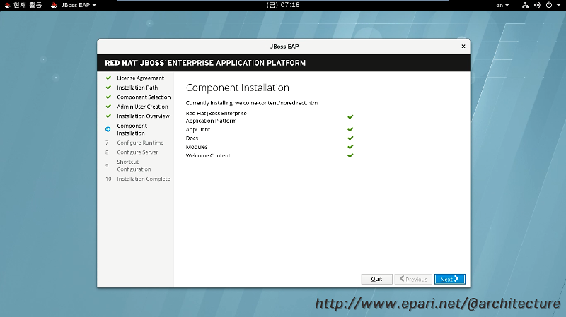566x317 pixels.
Task: Click checkmark icon next to Component Selection
Action: pyautogui.click(x=108, y=97)
